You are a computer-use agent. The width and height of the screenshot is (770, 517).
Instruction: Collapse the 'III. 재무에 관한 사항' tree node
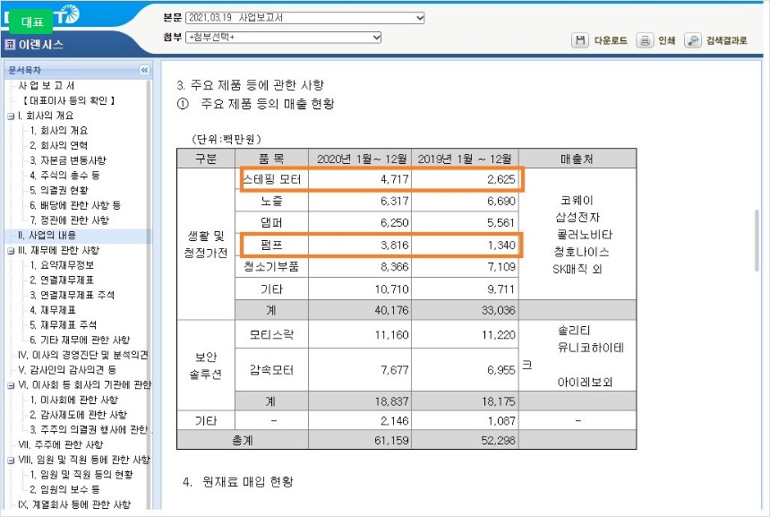tap(10, 250)
